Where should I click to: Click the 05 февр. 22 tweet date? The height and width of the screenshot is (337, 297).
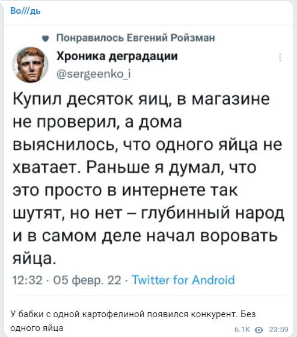87,280
